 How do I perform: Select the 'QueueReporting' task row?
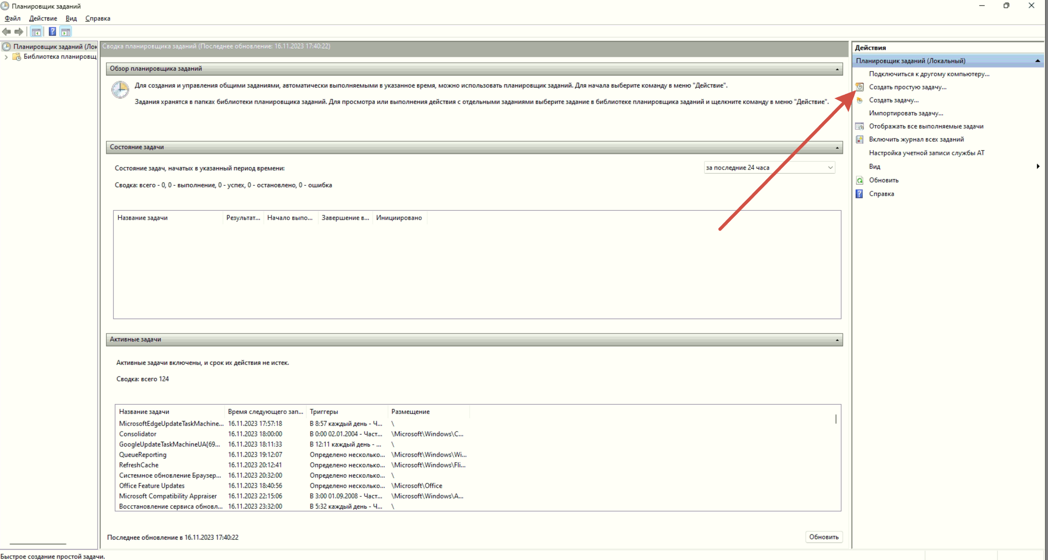point(291,455)
